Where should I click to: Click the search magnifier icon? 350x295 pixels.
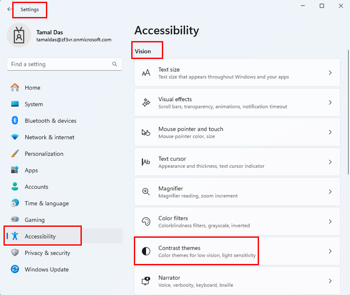[115, 64]
